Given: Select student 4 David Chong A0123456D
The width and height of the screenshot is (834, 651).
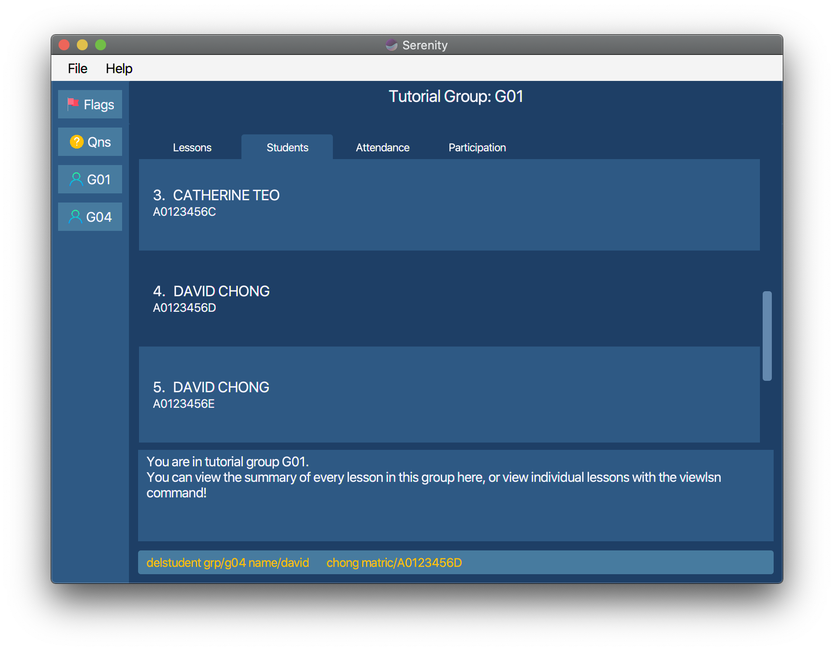Looking at the screenshot, I should (x=449, y=299).
